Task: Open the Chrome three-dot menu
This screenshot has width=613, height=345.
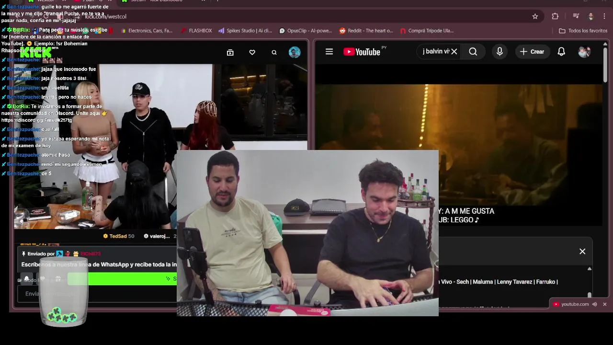Action: pos(604,16)
